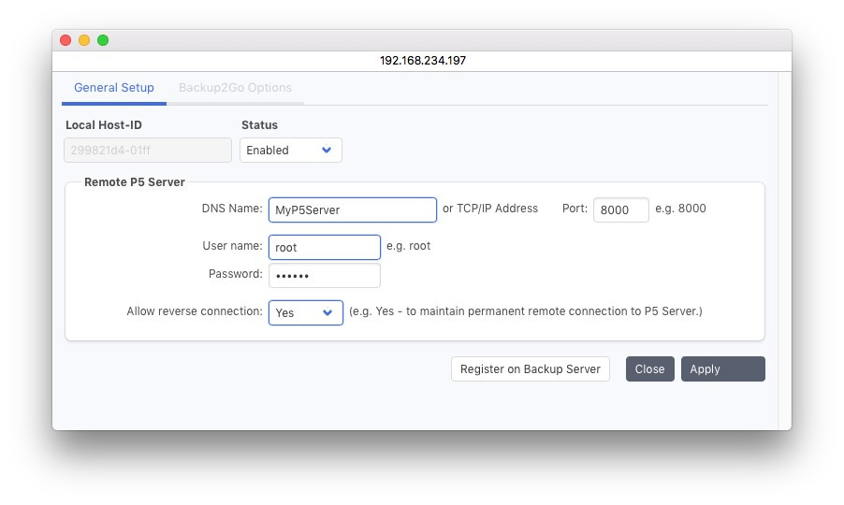Minimize the window using the yellow button
Viewport: 844px width, 505px height.
[84, 40]
